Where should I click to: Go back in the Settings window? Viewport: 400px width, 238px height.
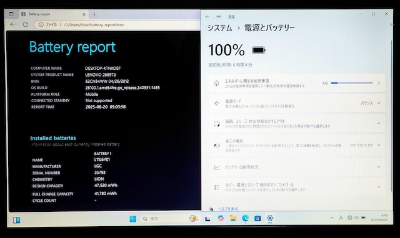[207, 17]
